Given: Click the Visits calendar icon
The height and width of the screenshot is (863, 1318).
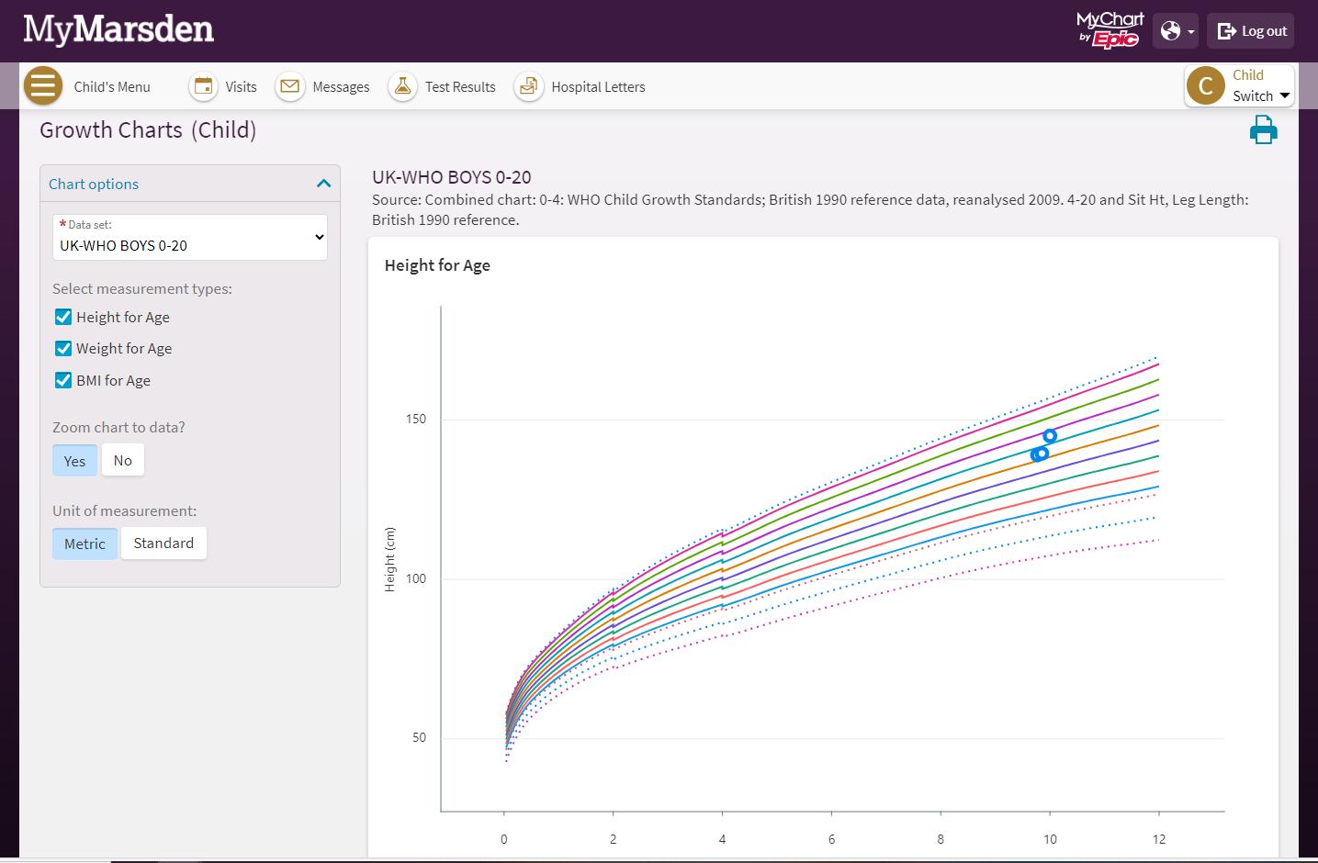Looking at the screenshot, I should (x=203, y=86).
